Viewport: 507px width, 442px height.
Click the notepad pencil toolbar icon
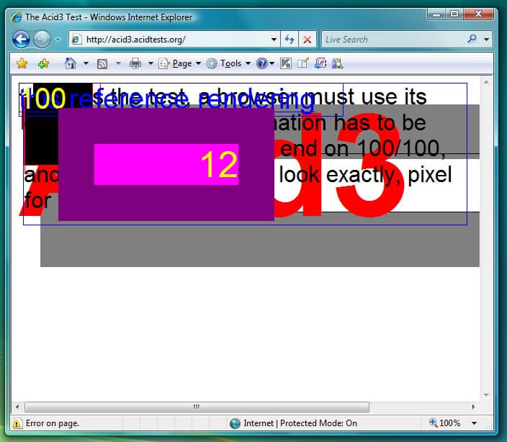[x=303, y=63]
